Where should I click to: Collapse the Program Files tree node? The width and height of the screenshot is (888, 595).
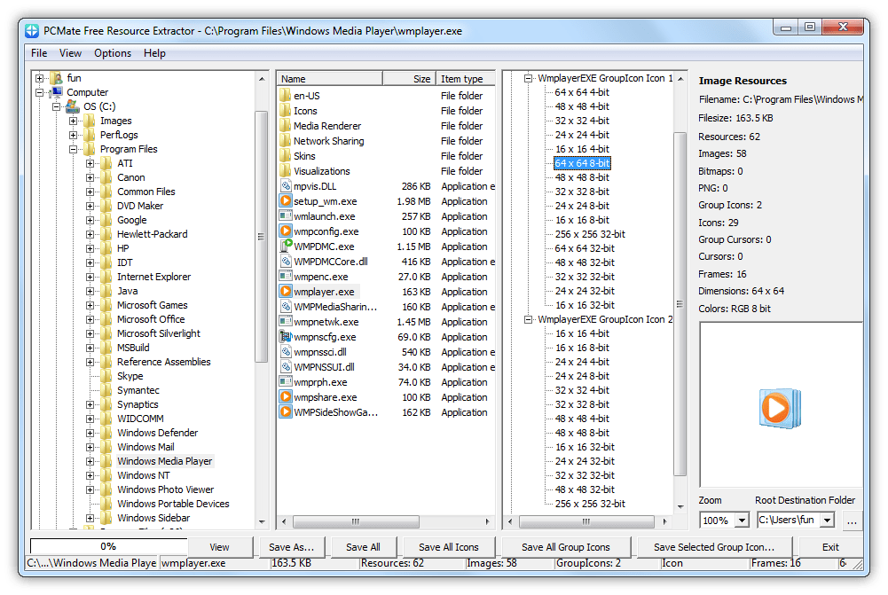tap(73, 149)
